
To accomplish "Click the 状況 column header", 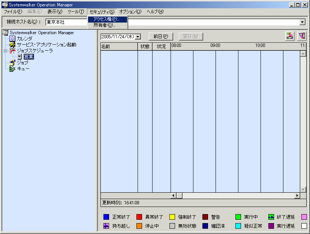I will pyautogui.click(x=161, y=47).
